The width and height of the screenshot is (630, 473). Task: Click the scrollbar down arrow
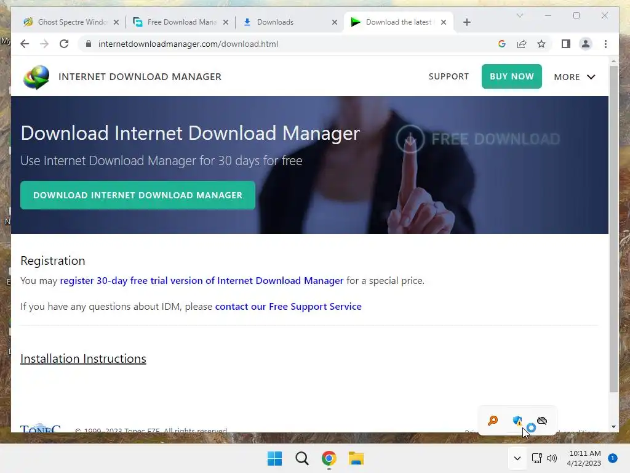[613, 427]
